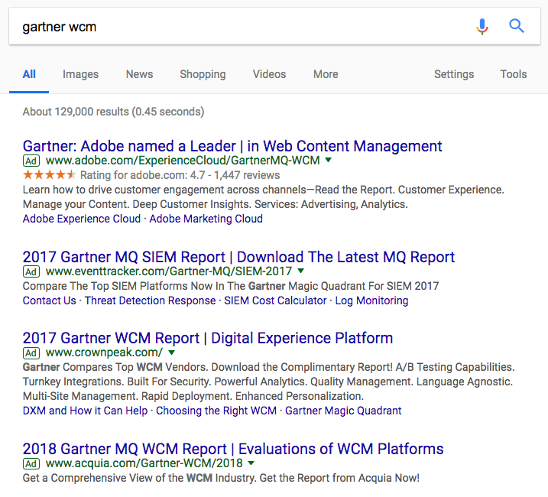Image resolution: width=548 pixels, height=497 pixels.
Task: Open '2017 Gartner MQ SIEM Report' result
Action: pyautogui.click(x=238, y=257)
